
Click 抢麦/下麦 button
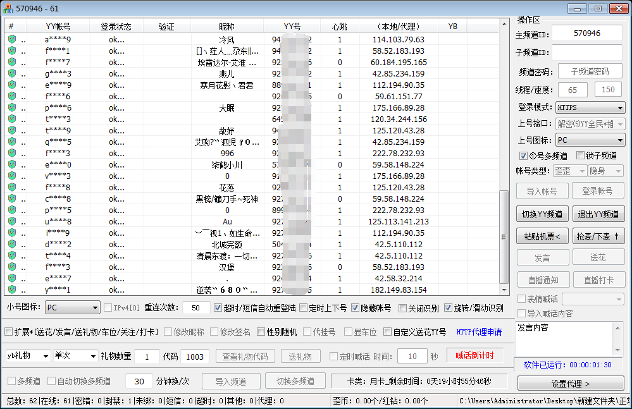tap(598, 236)
